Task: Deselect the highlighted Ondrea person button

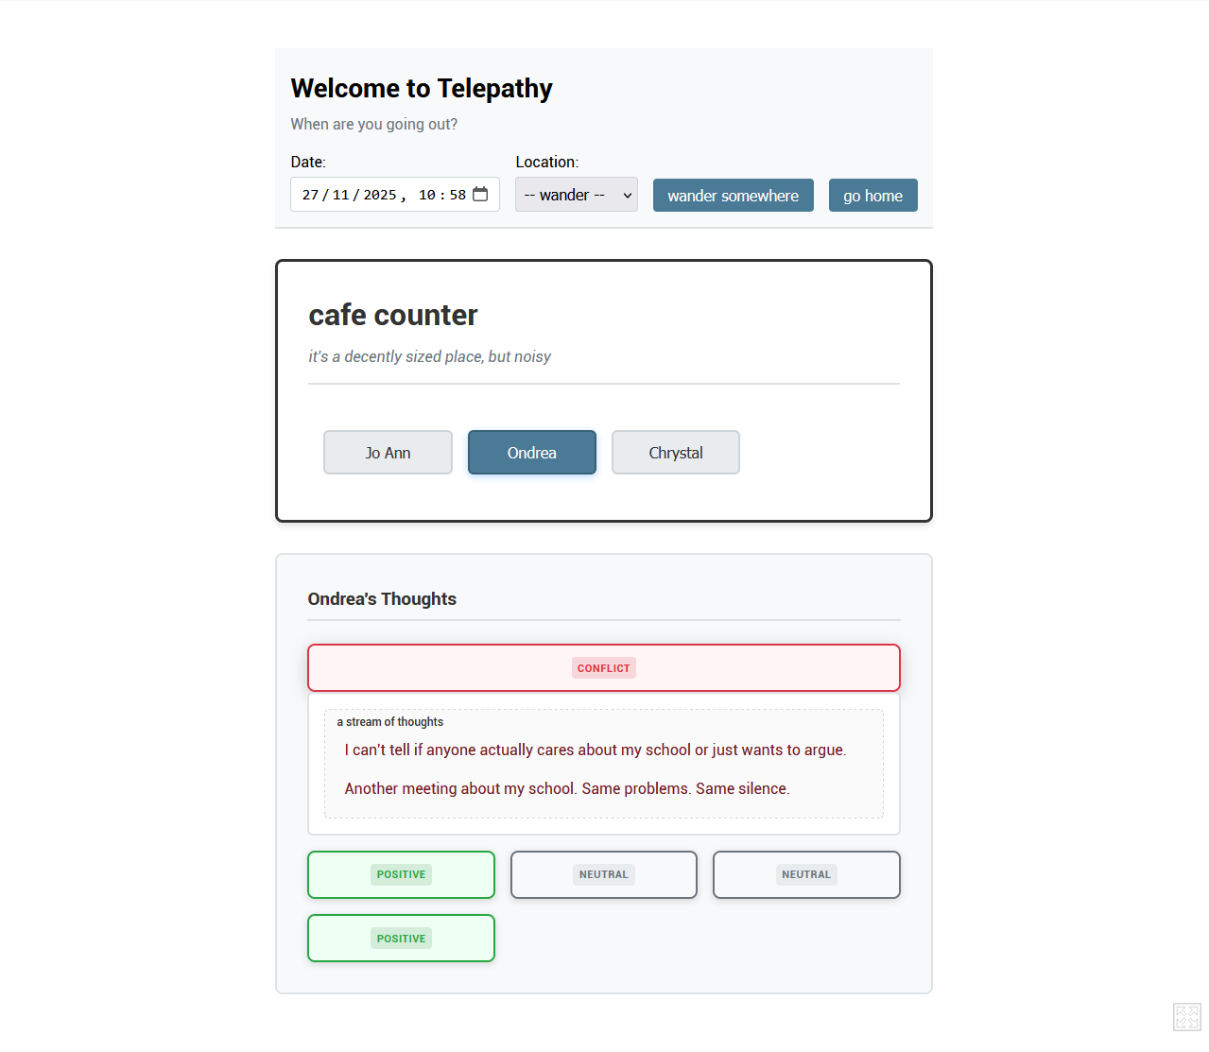Action: 531,453
